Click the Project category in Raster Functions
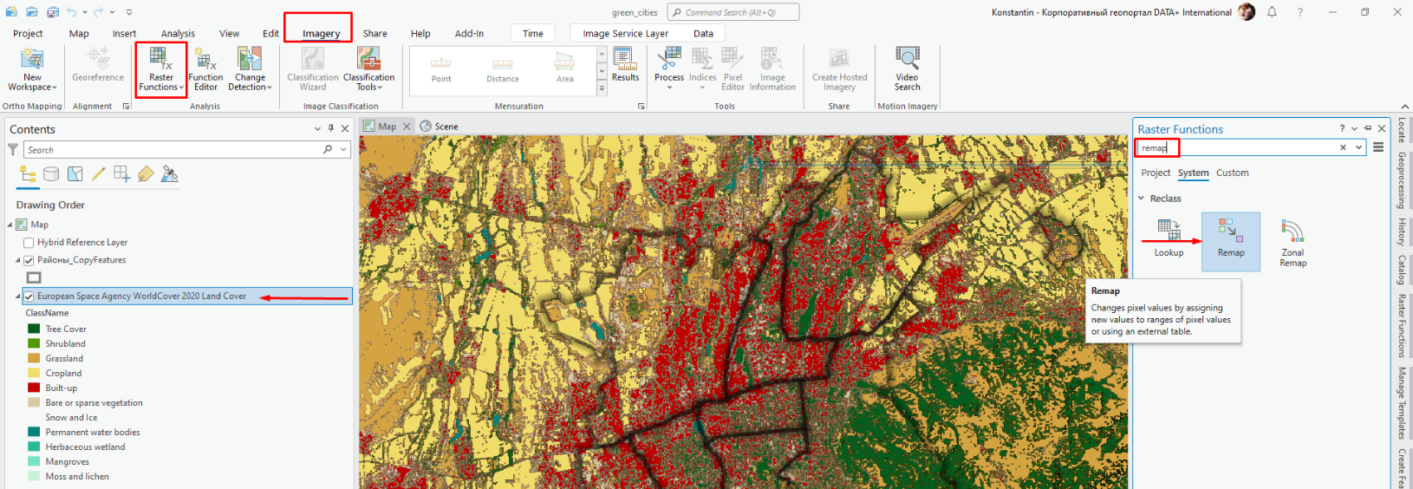 tap(1156, 173)
